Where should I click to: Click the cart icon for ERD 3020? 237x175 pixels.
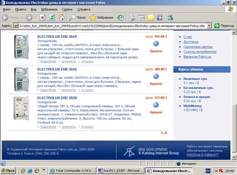point(156,105)
